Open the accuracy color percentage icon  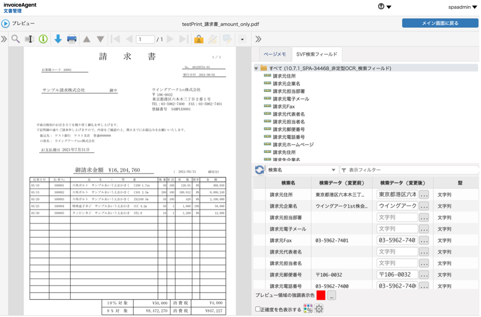308,309
